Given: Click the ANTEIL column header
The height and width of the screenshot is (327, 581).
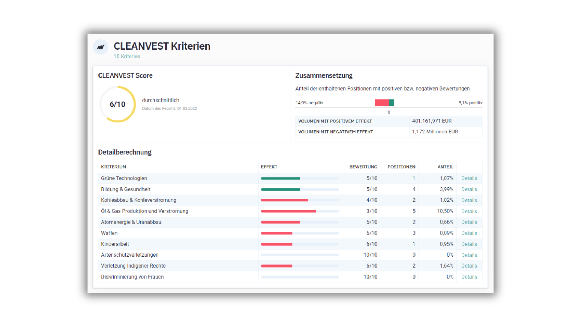Looking at the screenshot, I should coord(445,167).
